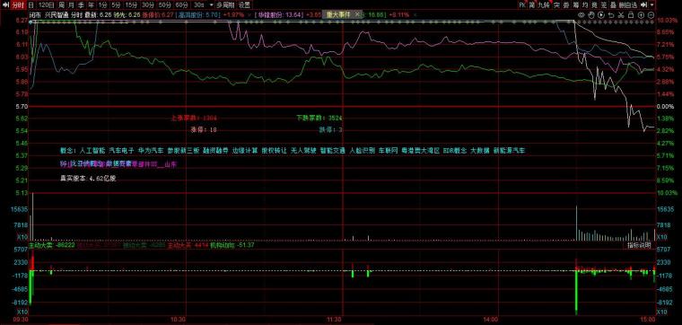
Task: Toggle the eye visibility icon
Action: [581, 14]
